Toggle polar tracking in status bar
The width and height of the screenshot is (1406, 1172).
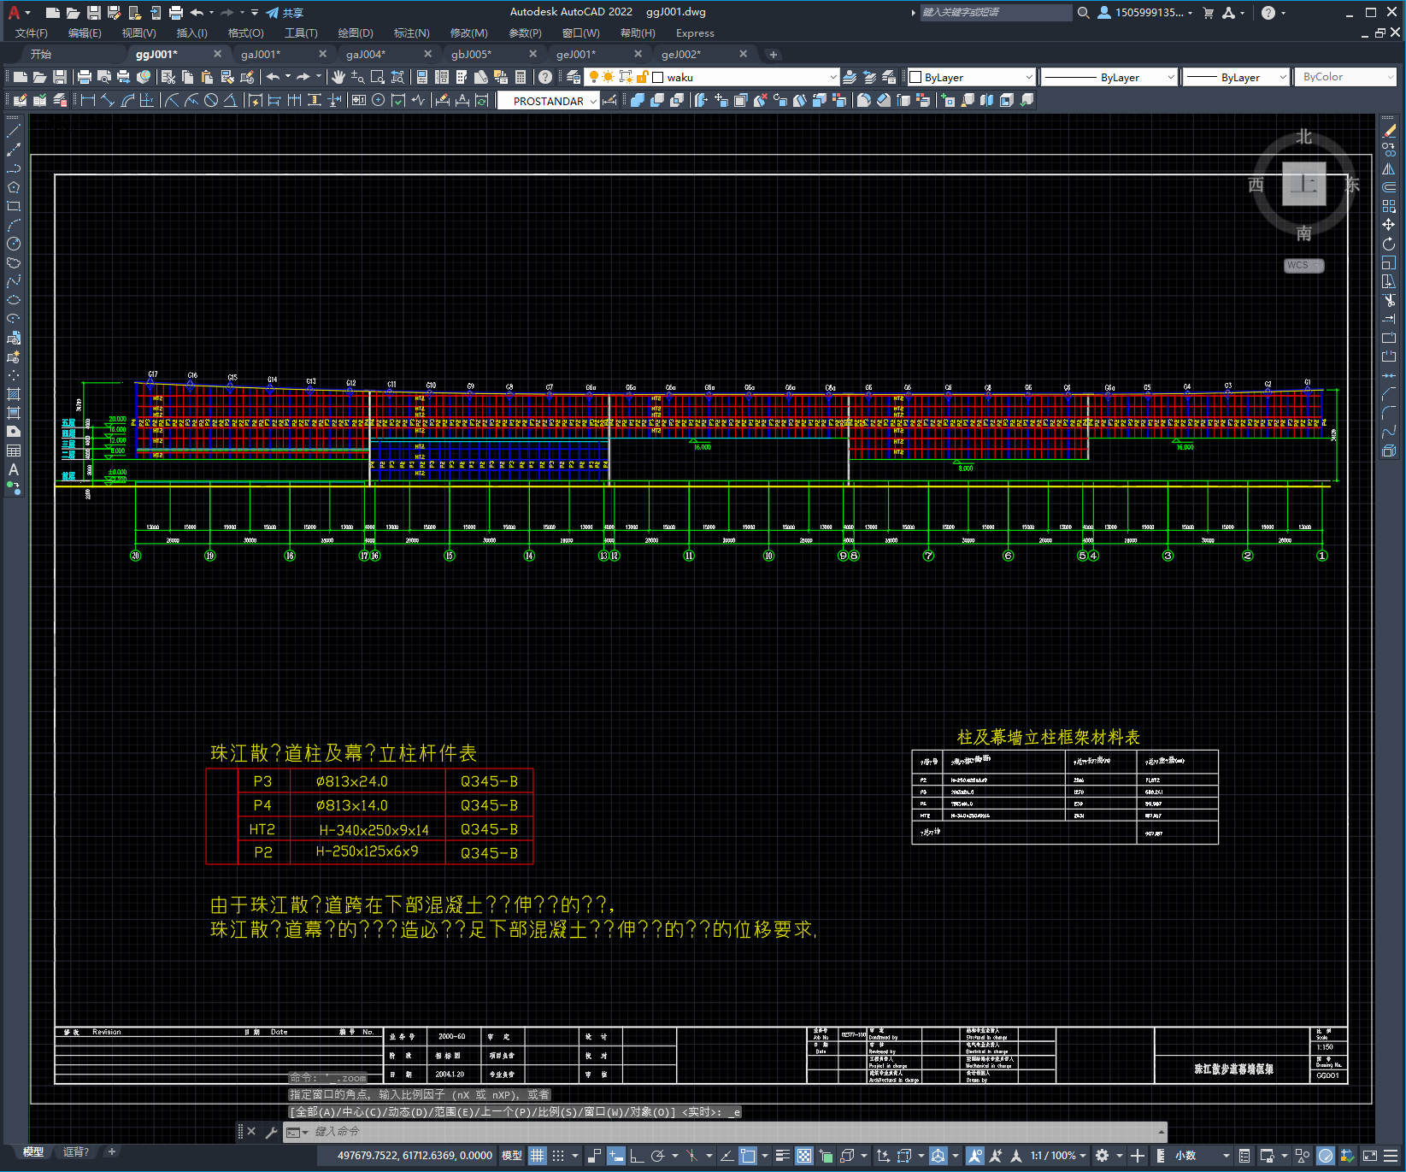pos(657,1156)
